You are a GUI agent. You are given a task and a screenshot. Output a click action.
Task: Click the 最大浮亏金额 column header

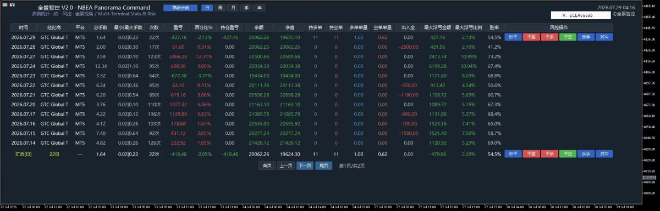(x=438, y=27)
